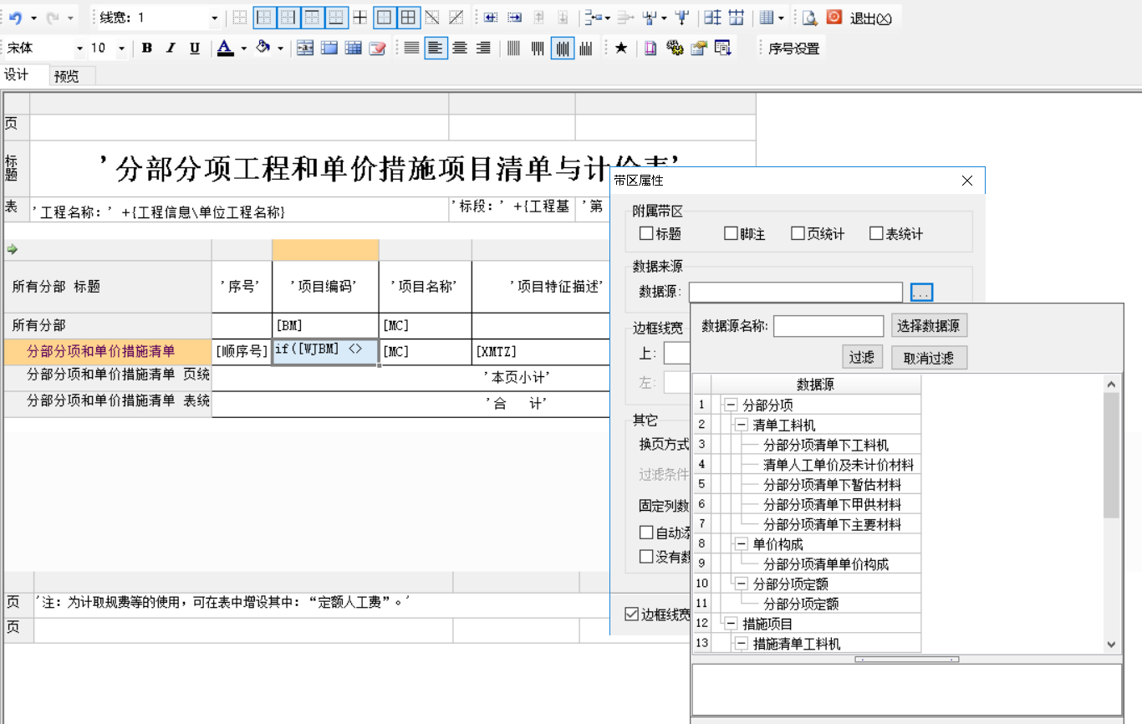Click the star icon in toolbar
The width and height of the screenshot is (1142, 724).
tap(621, 48)
